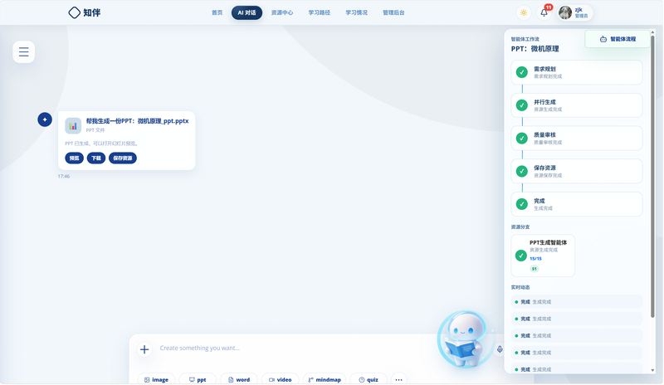Choose the word quick-action chip
The width and height of the screenshot is (664, 385).
239,379
